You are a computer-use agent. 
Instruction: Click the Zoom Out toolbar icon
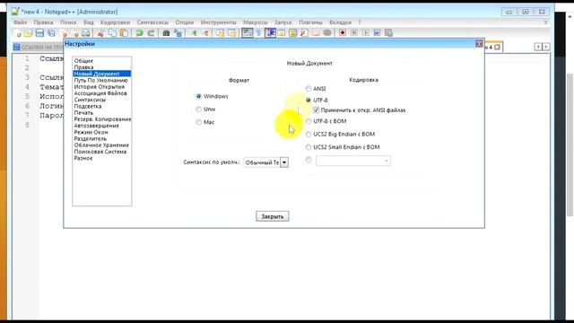[x=205, y=33]
